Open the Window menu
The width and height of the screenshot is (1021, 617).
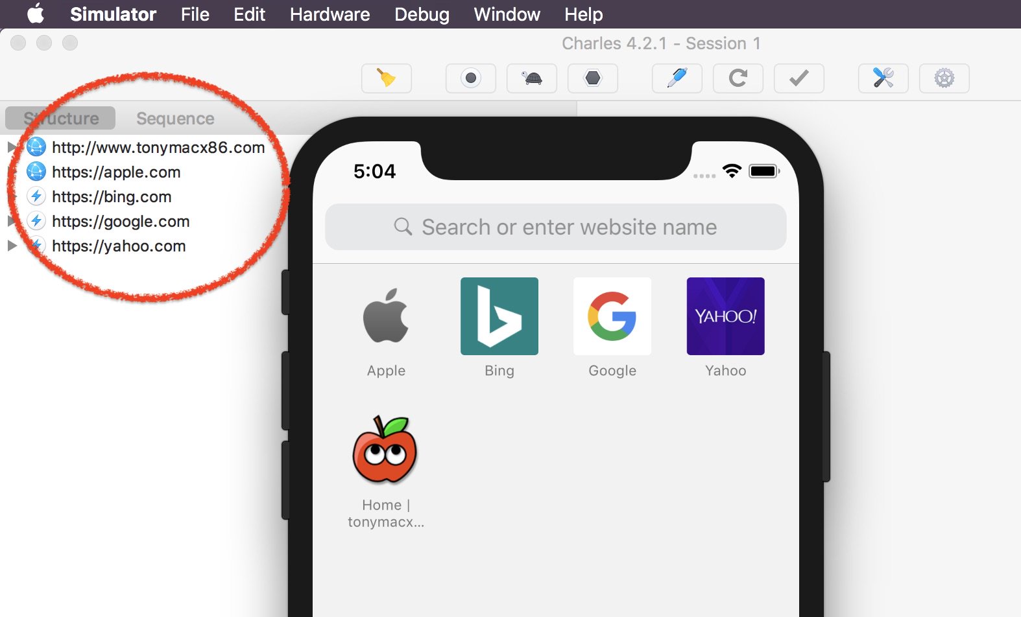pos(507,14)
